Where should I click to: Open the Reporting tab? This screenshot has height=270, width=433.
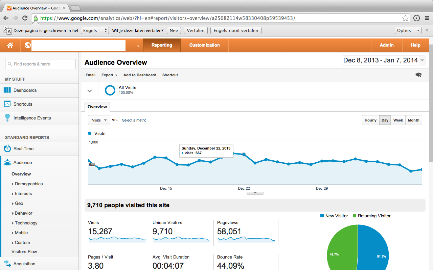pos(162,45)
